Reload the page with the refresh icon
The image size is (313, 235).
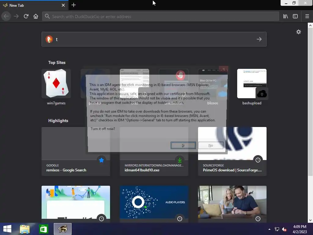click(x=26, y=16)
